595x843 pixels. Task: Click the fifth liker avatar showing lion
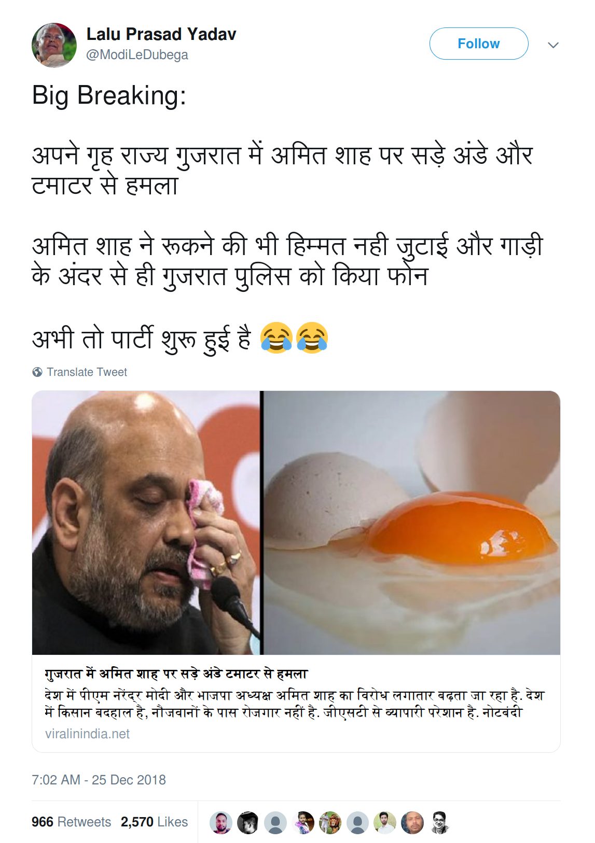click(x=330, y=822)
